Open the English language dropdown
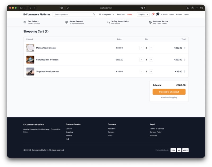This screenshot has height=167, width=212. click(143, 15)
